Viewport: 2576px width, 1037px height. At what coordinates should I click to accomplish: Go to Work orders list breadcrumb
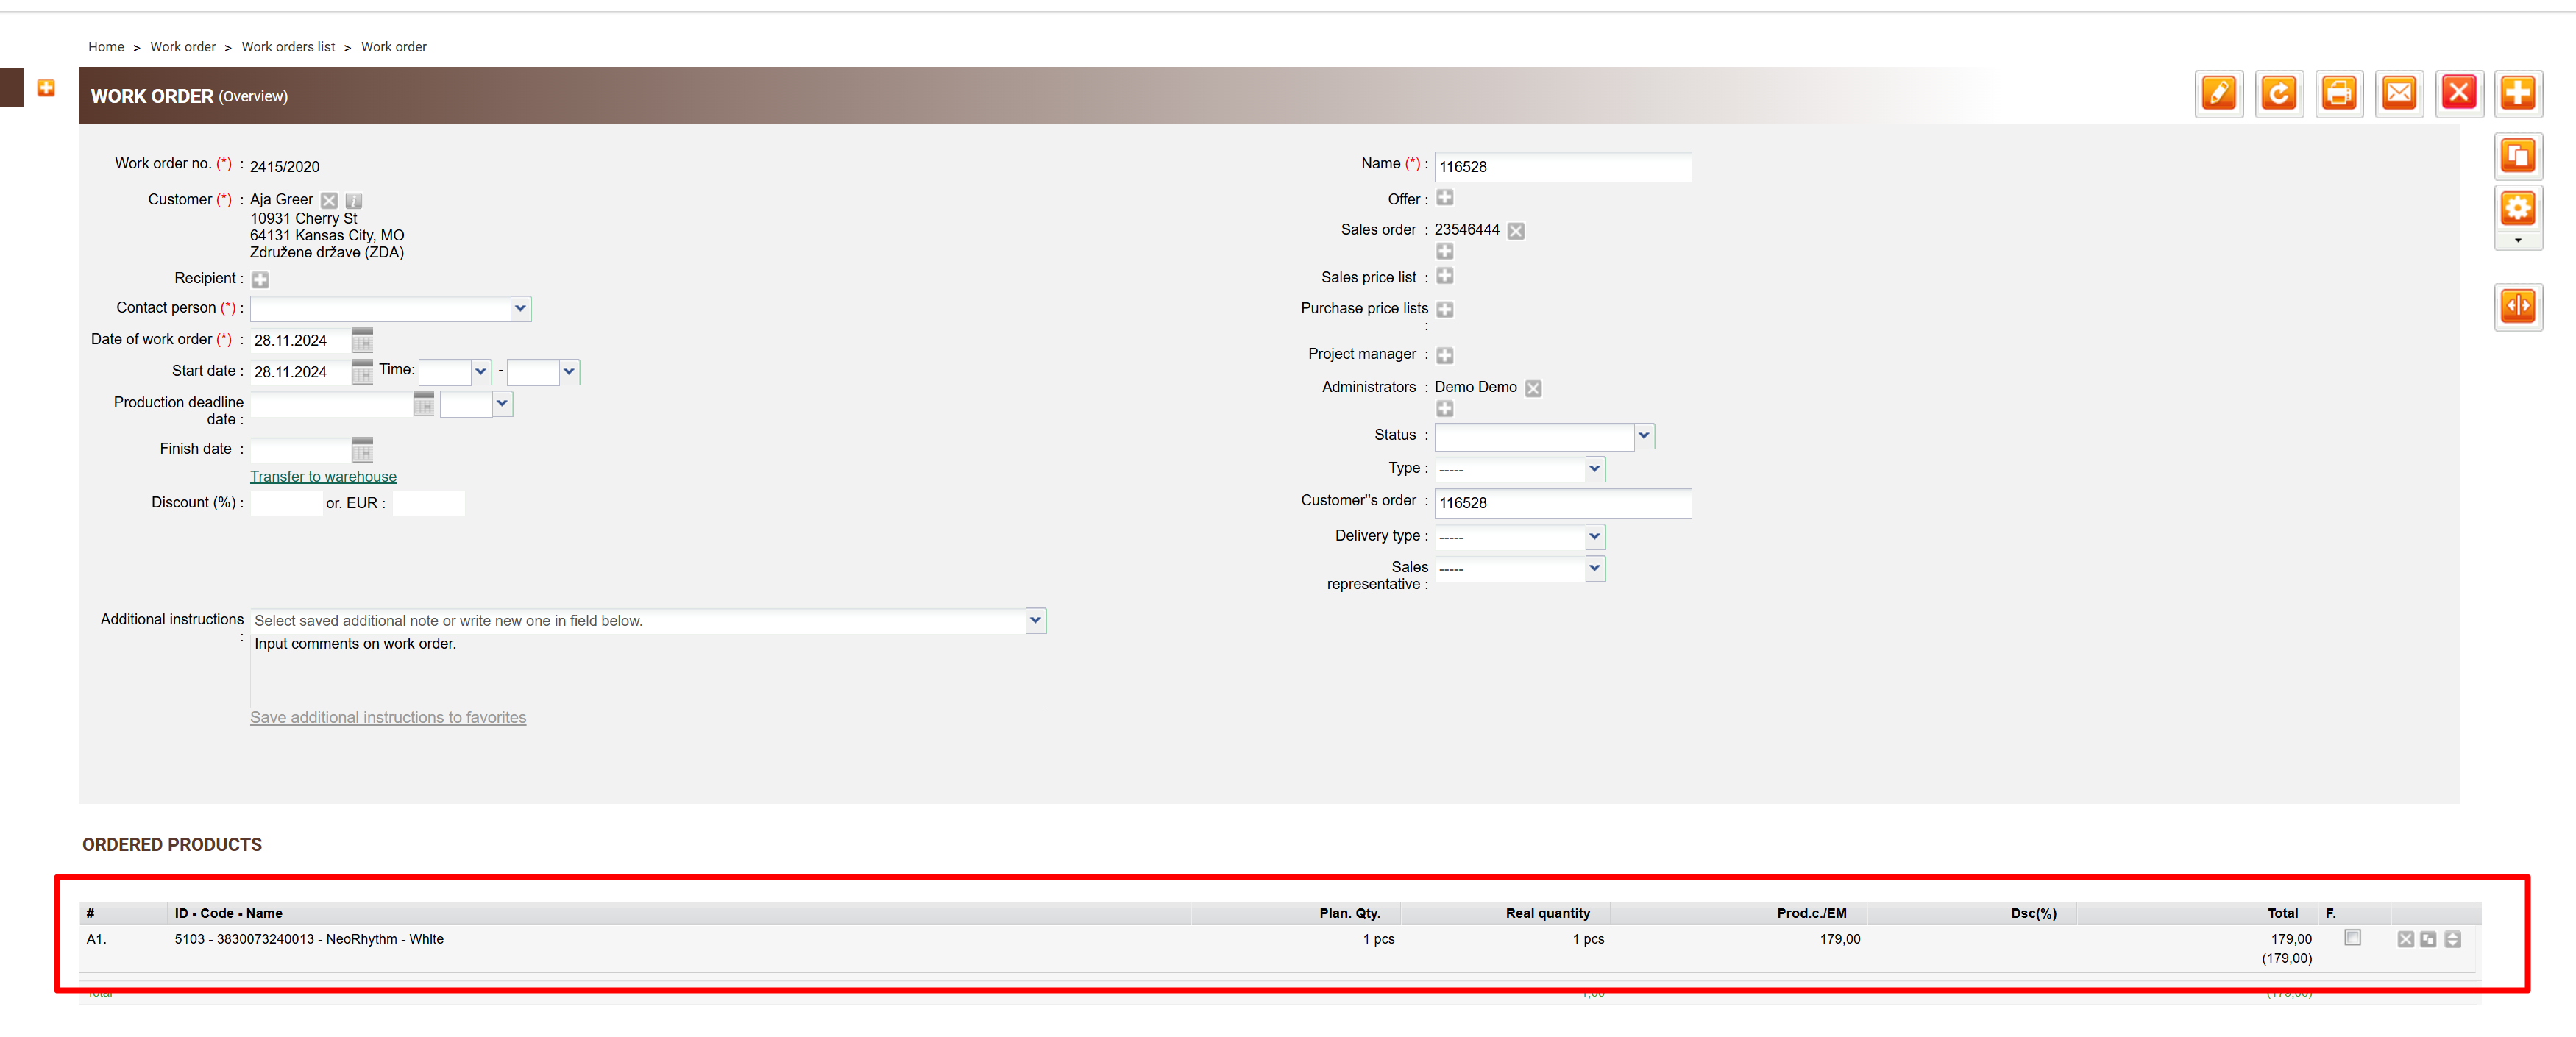pyautogui.click(x=288, y=47)
